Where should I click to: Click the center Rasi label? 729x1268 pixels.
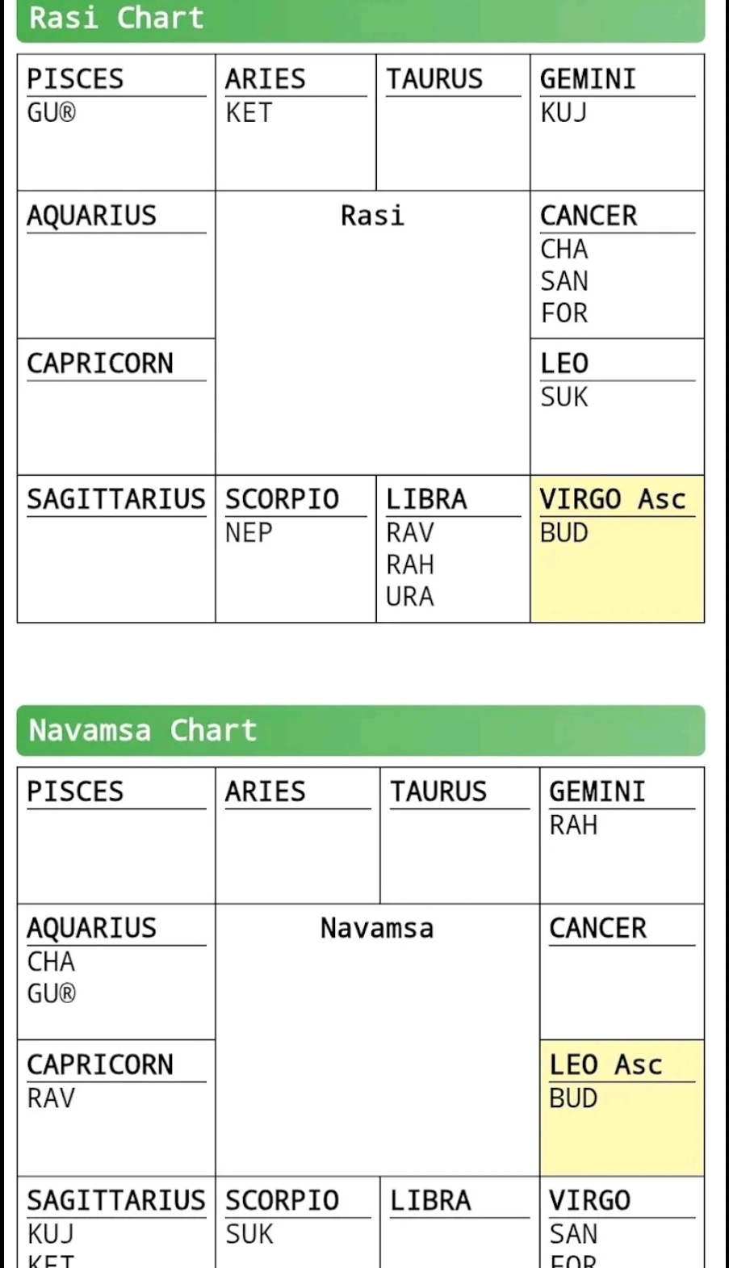[372, 216]
